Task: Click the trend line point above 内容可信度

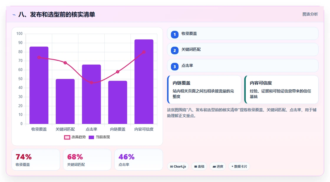Action: [144, 52]
